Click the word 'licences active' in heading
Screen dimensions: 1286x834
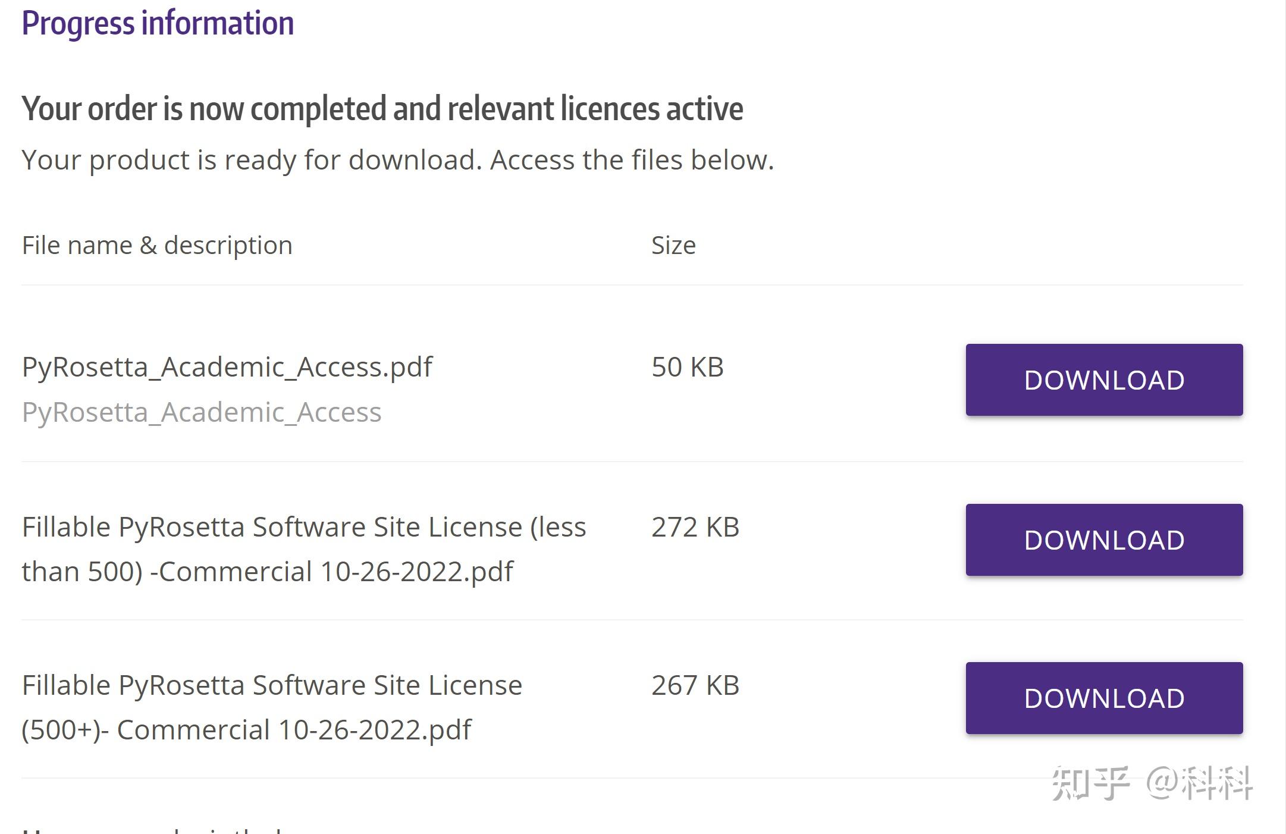(x=651, y=109)
